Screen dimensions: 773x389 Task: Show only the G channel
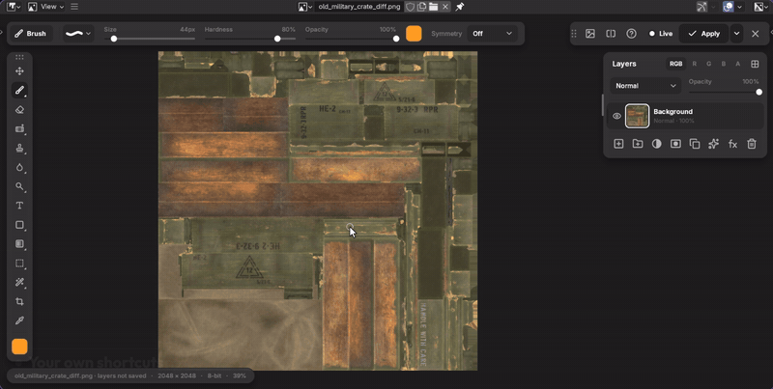[x=709, y=64]
